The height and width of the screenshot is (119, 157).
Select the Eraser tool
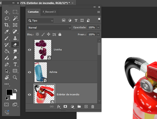[x=15, y=45]
